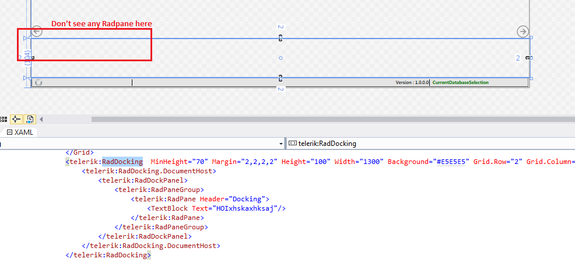
Task: Click the Grid.Row="2" attribute
Action: pyautogui.click(x=498, y=162)
